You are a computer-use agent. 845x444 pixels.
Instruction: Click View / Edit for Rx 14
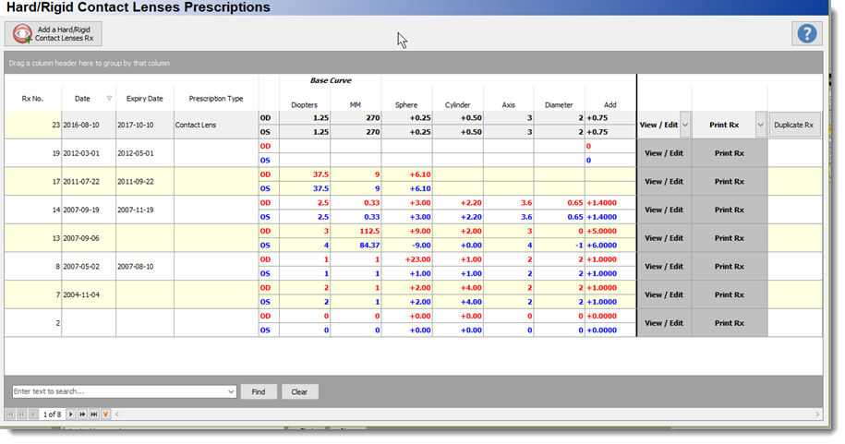[664, 210]
